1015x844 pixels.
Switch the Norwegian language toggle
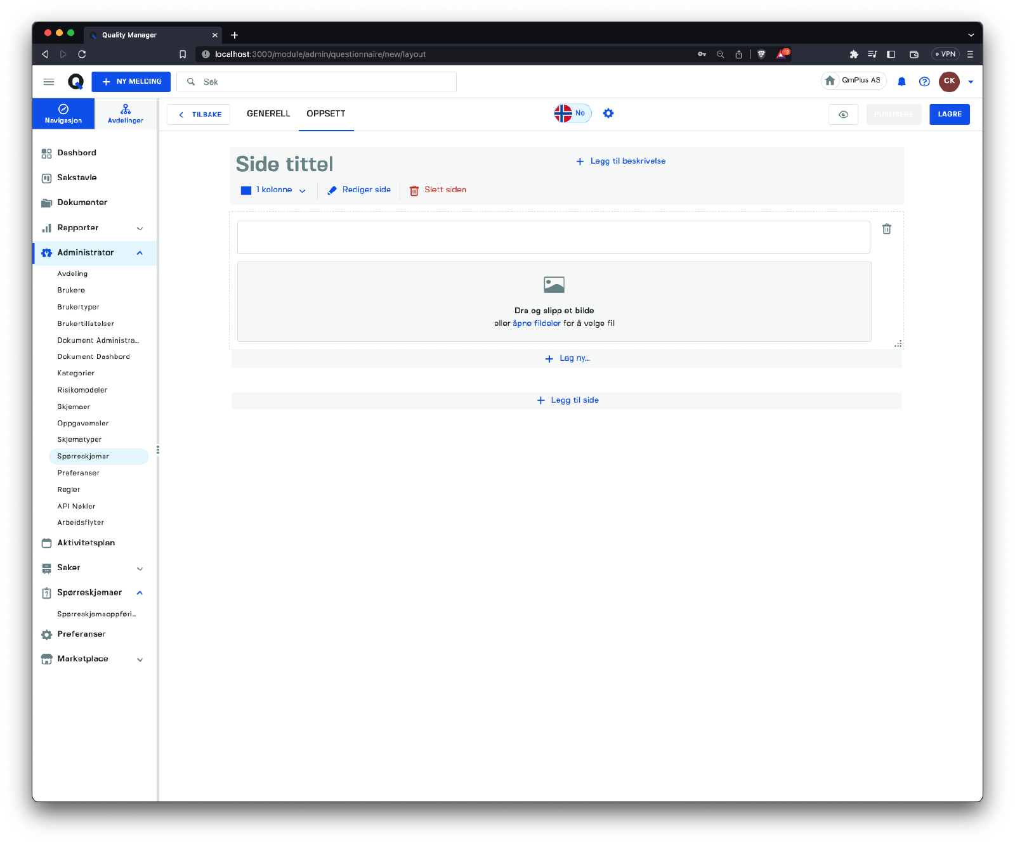(572, 114)
